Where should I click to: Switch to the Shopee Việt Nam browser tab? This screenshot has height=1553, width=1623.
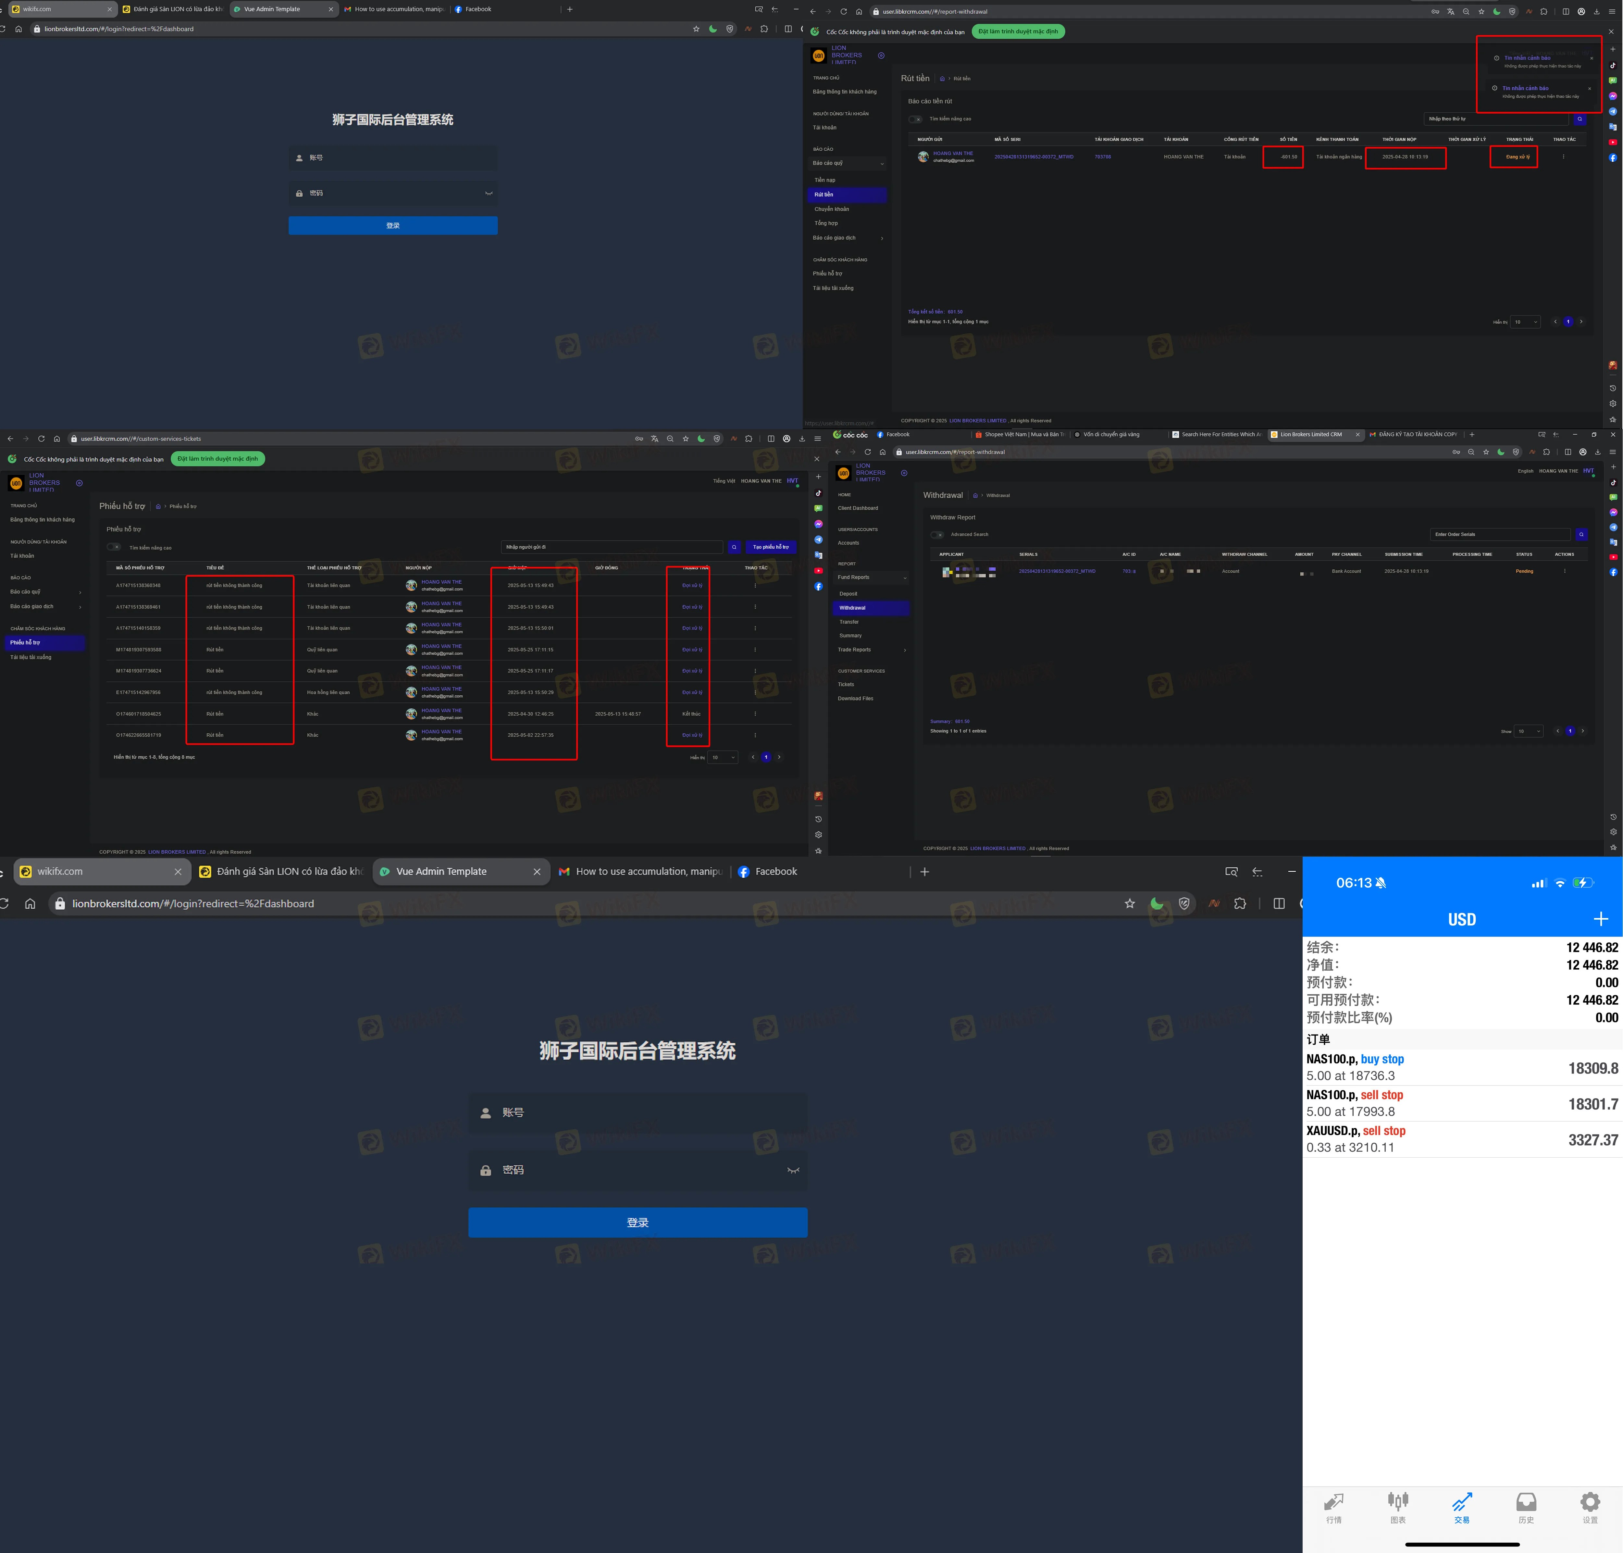click(1020, 435)
